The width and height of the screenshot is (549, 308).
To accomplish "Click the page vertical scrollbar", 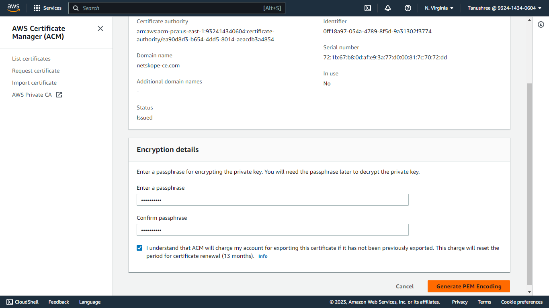I will tap(529, 184).
